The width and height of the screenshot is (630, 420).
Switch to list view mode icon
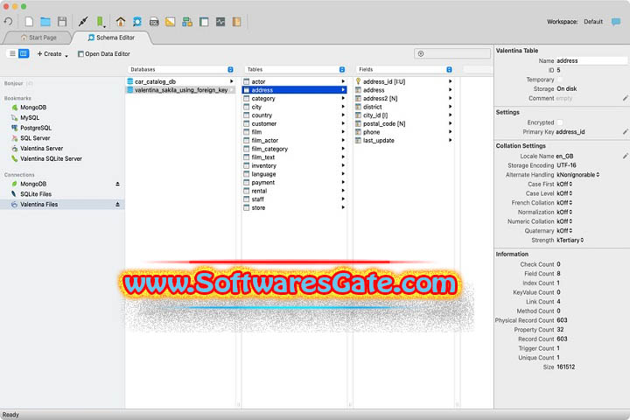(x=12, y=53)
